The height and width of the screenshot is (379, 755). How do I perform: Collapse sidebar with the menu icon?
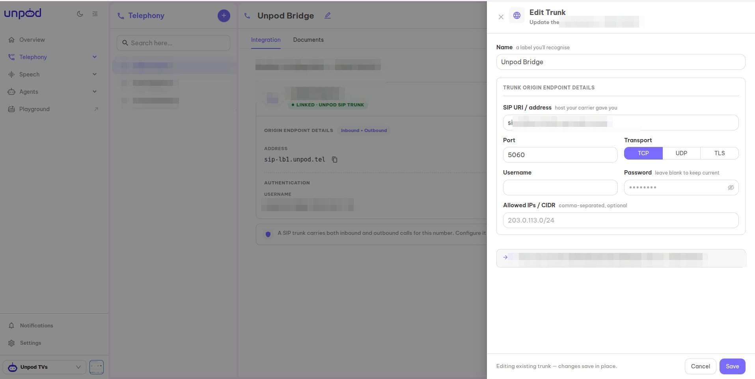pyautogui.click(x=95, y=14)
